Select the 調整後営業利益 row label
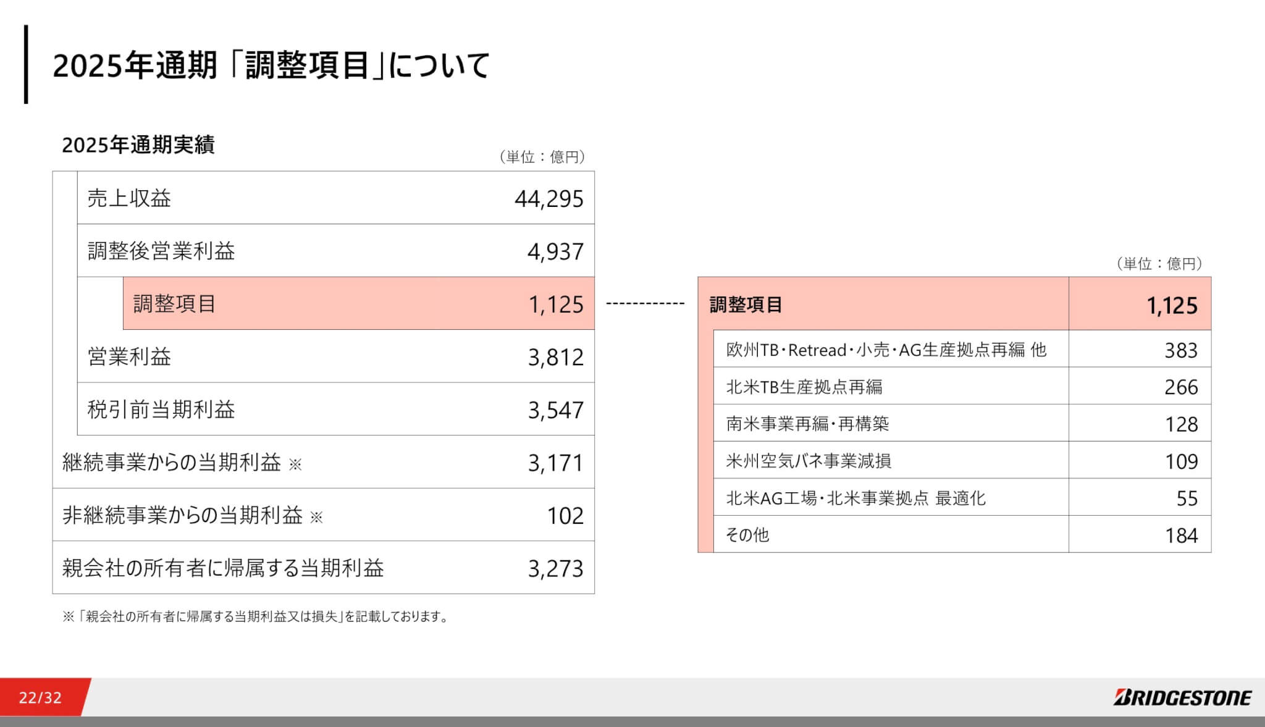The height and width of the screenshot is (727, 1265). click(x=161, y=251)
